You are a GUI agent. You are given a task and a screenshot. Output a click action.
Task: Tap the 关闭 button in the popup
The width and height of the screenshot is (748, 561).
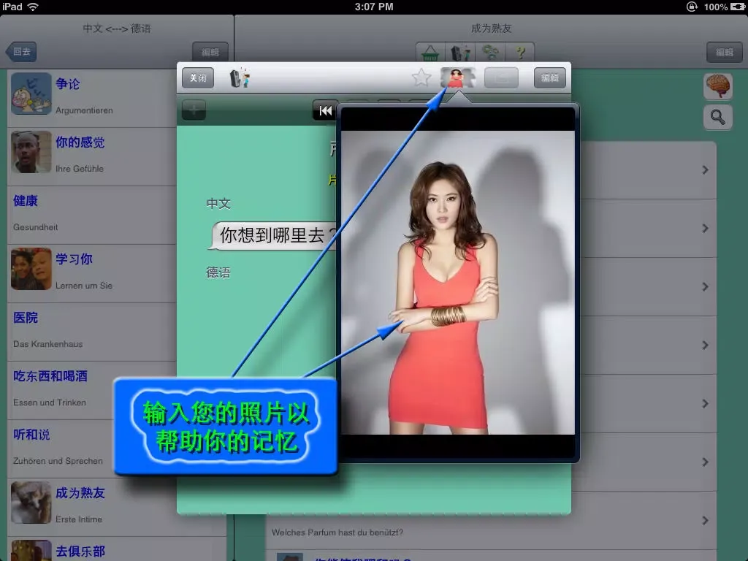pos(198,77)
